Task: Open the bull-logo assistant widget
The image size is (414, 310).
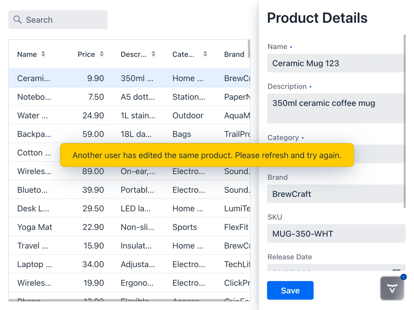Action: tap(392, 288)
